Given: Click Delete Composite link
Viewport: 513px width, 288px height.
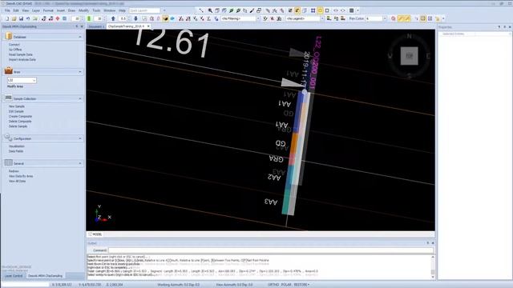Looking at the screenshot, I should pos(20,121).
